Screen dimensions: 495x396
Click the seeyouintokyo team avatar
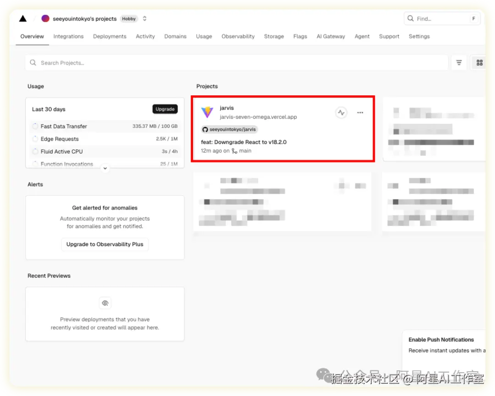coord(45,19)
